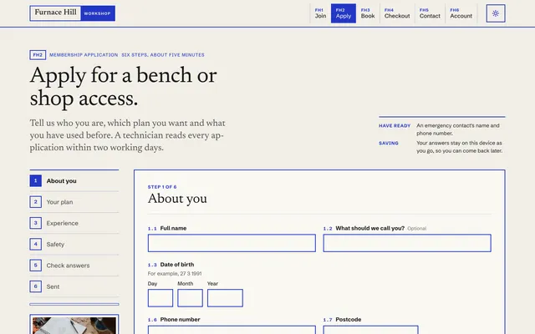The height and width of the screenshot is (334, 535).
Task: Click the 'SAVING' label
Action: tap(388, 143)
